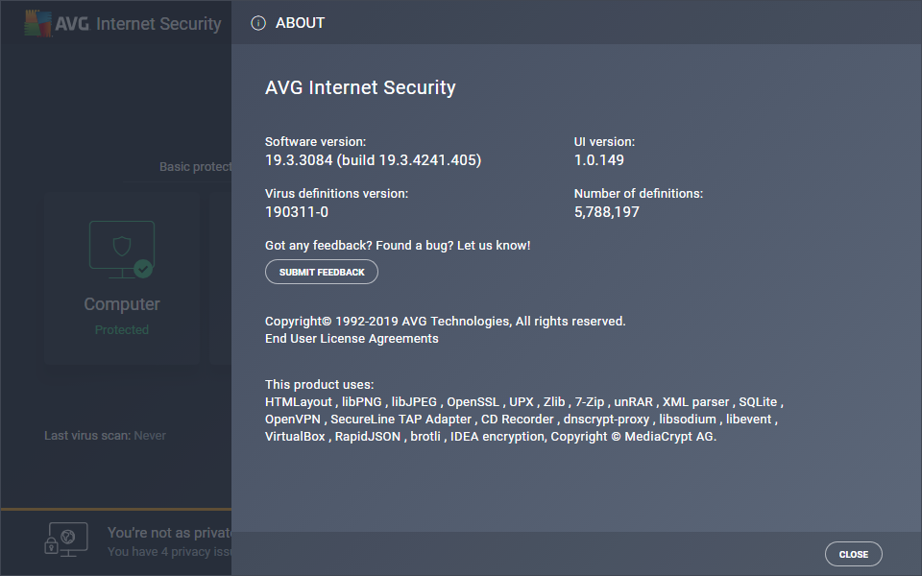This screenshot has width=922, height=576.
Task: Open the End User License Agreements link
Action: 352,339
